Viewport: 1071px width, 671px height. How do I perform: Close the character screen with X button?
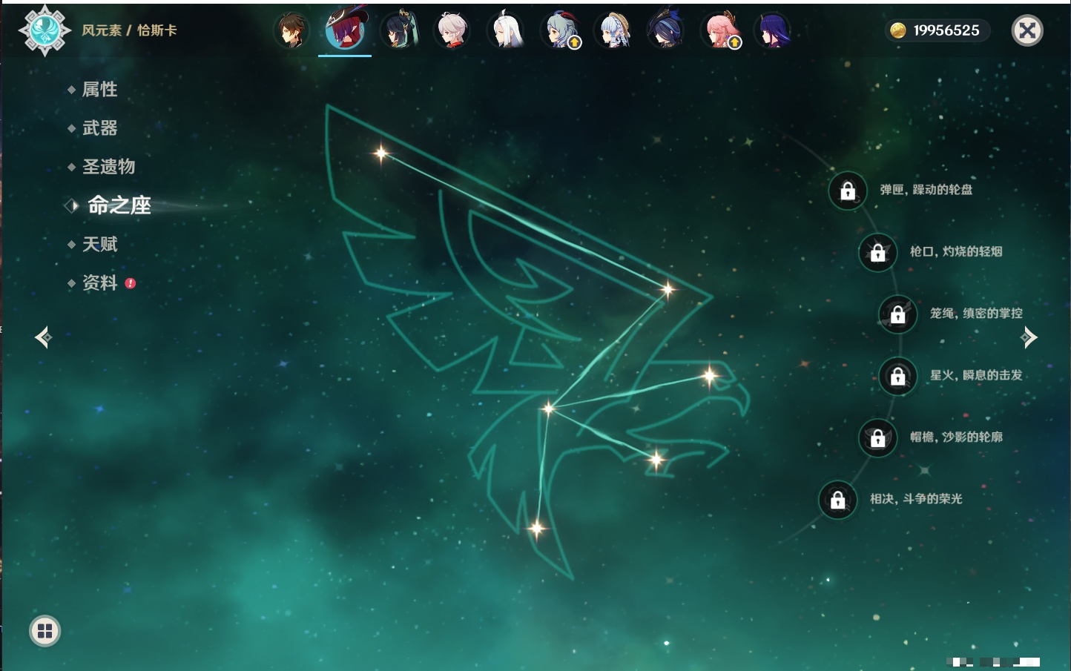(1027, 30)
